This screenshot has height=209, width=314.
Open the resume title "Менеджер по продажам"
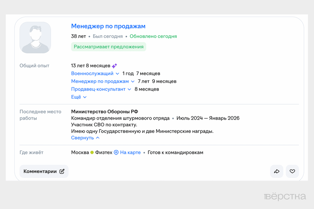(109, 26)
